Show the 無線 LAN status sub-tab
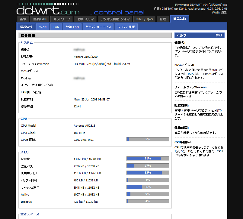 pyautogui.click(x=72, y=27)
